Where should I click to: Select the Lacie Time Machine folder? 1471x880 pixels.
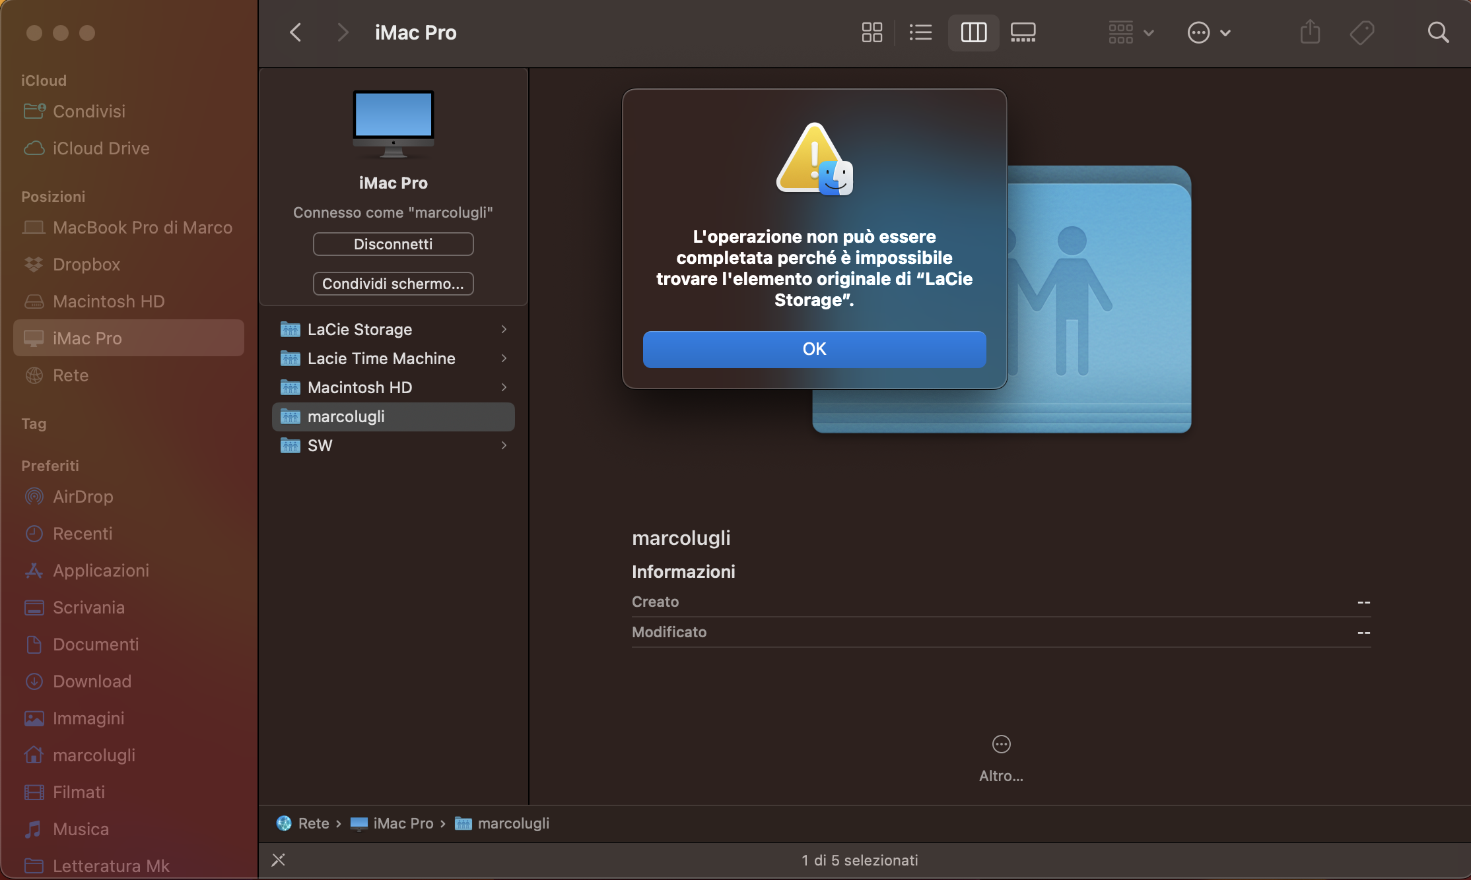point(381,358)
